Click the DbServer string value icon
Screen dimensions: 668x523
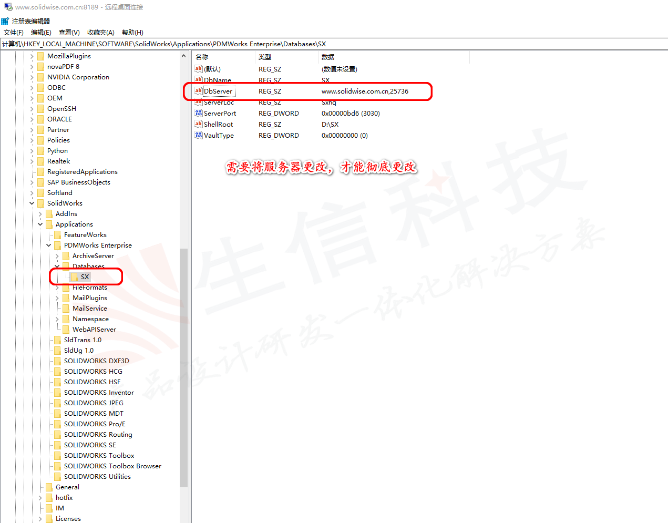[x=198, y=91]
